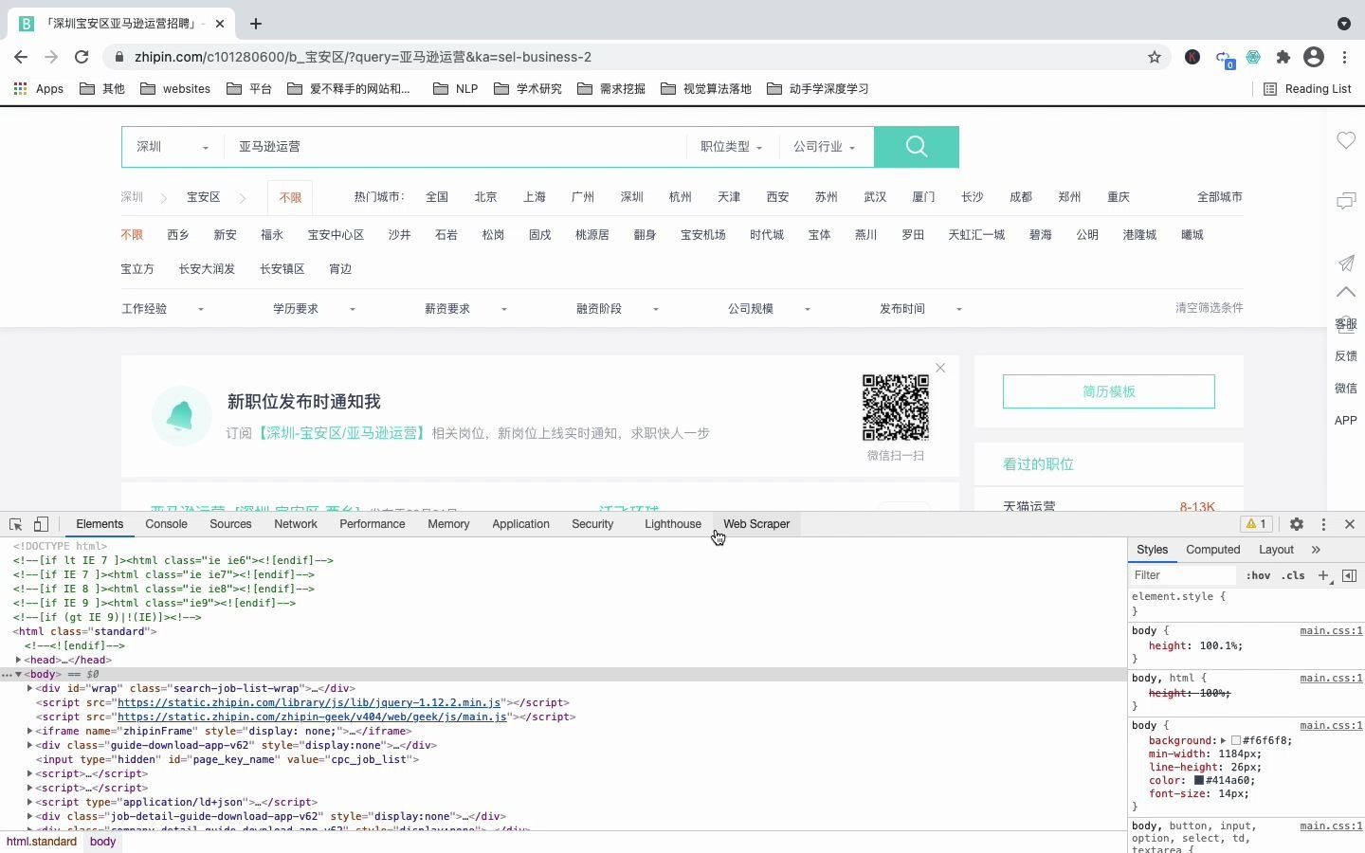The height and width of the screenshot is (853, 1365).
Task: Open the Chrome three-dot menu
Action: [1344, 57]
